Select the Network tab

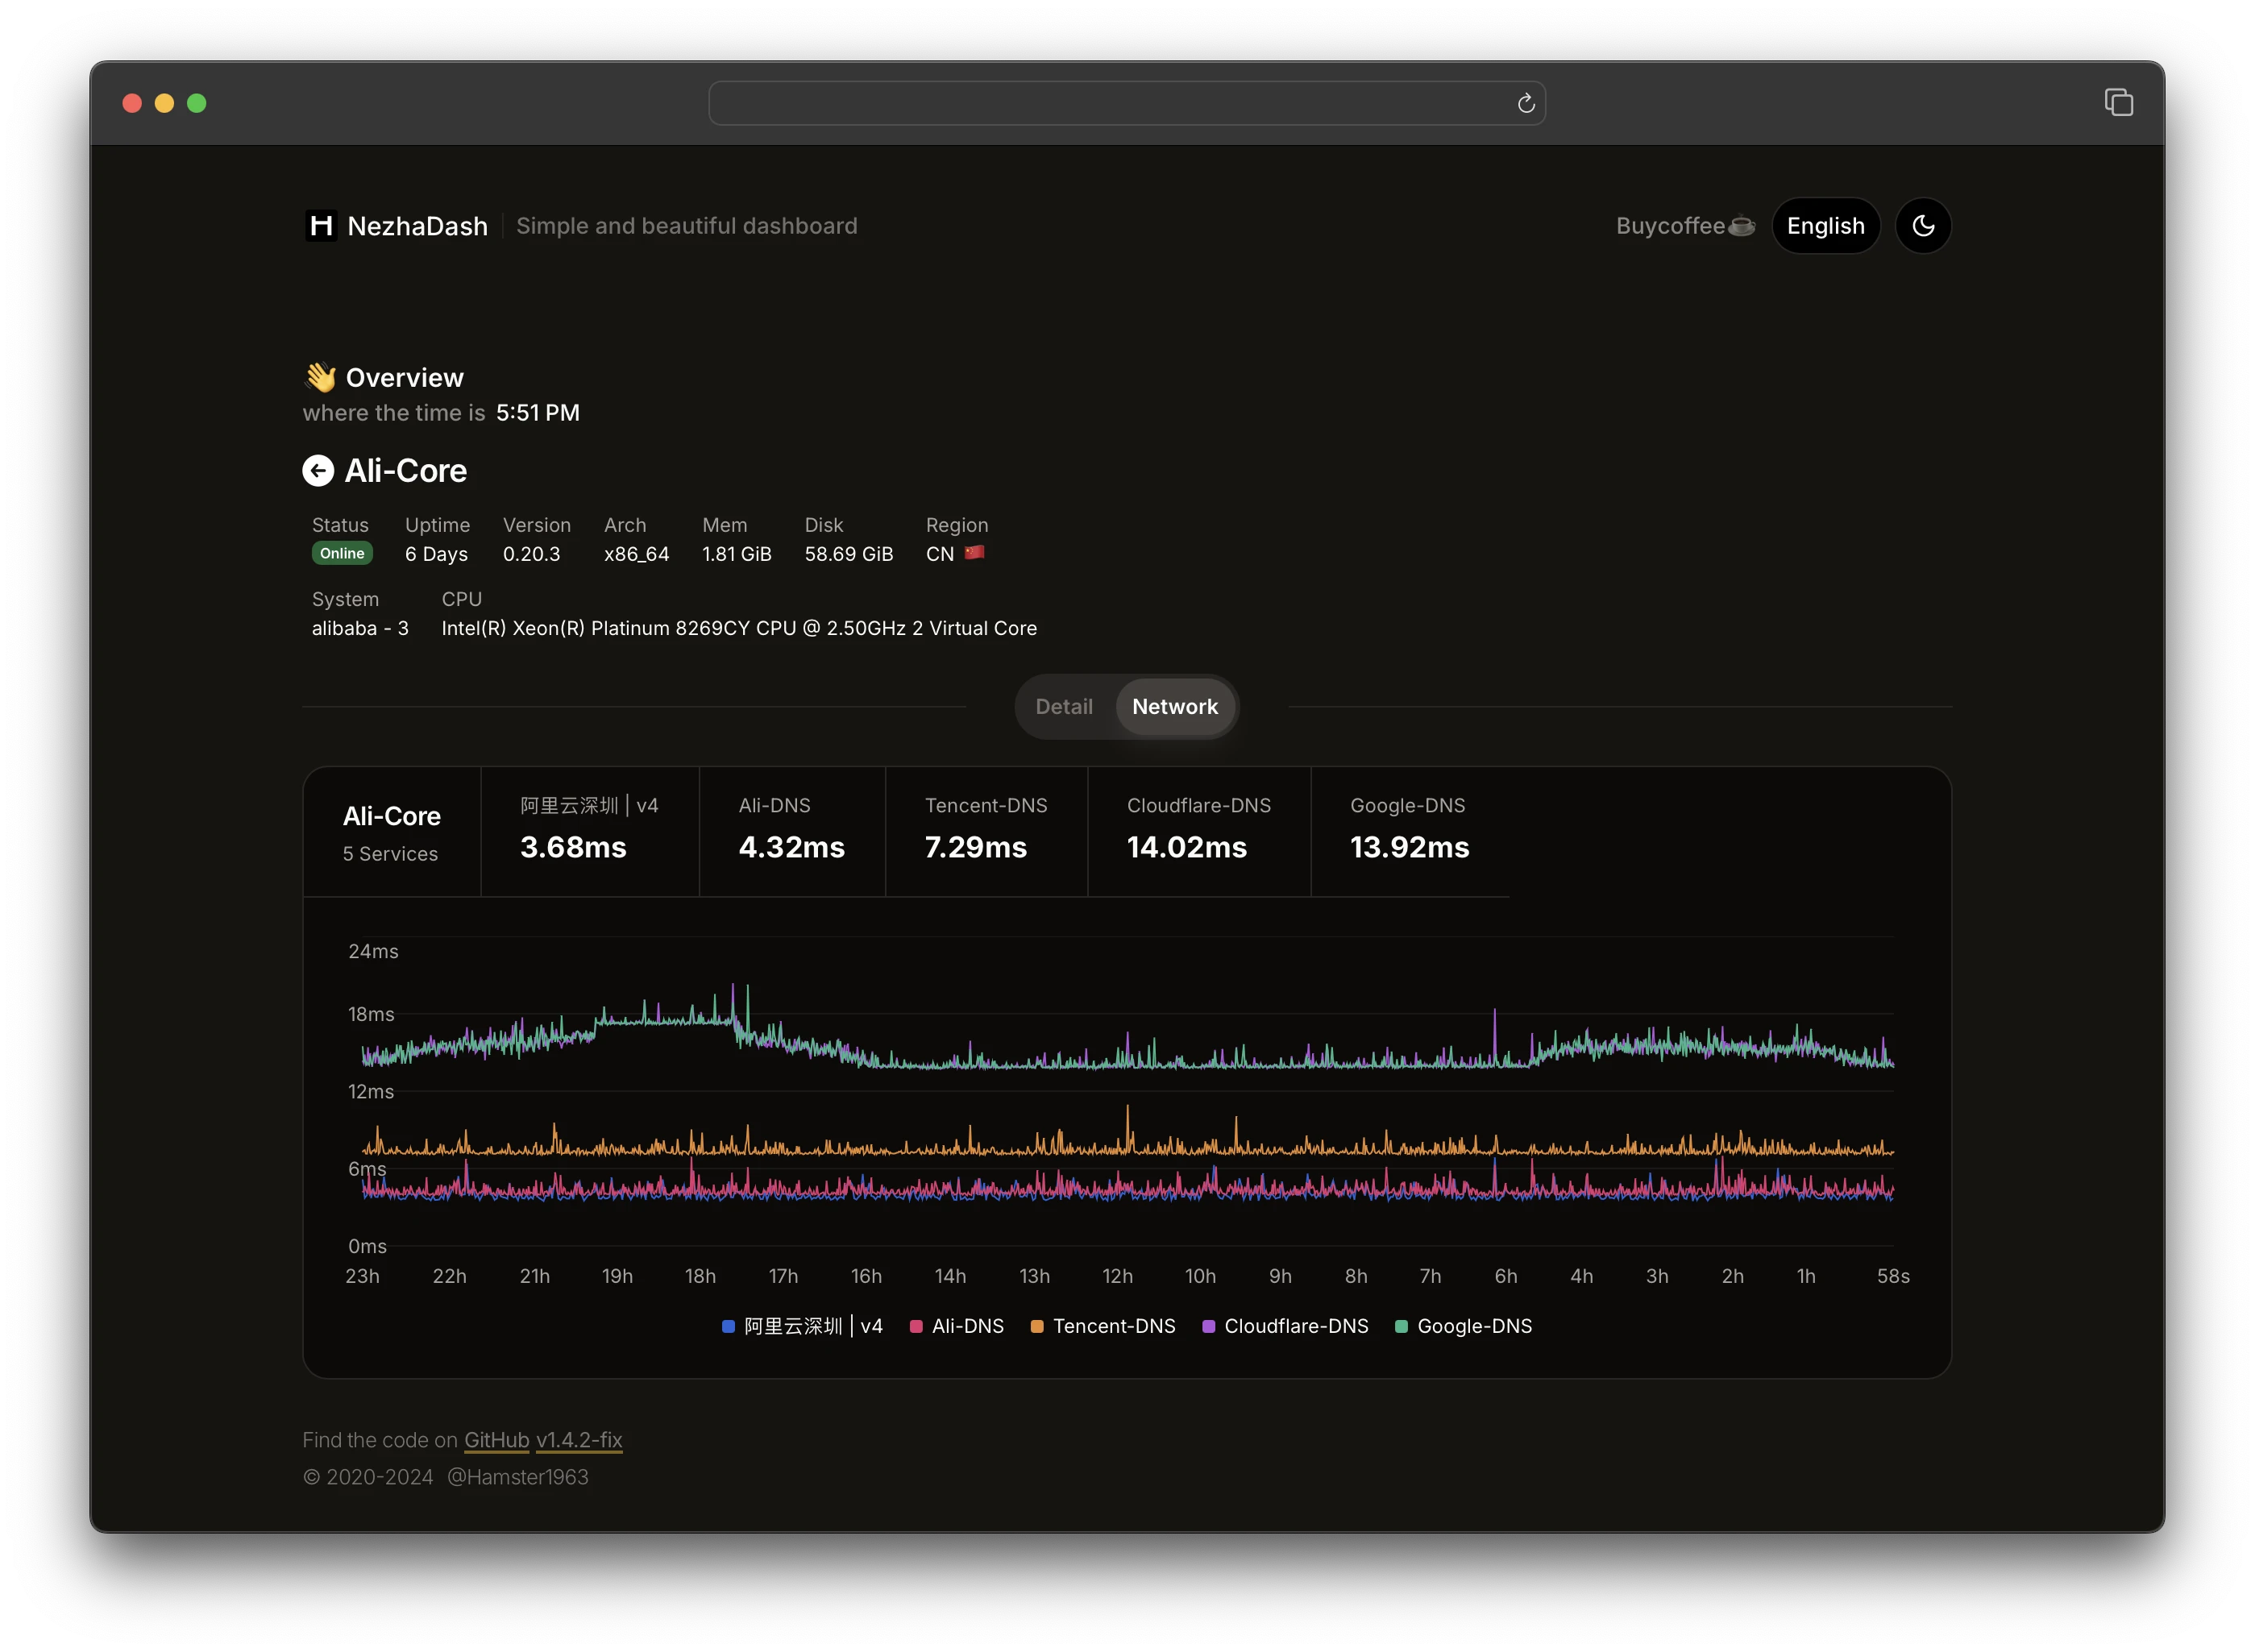point(1174,707)
